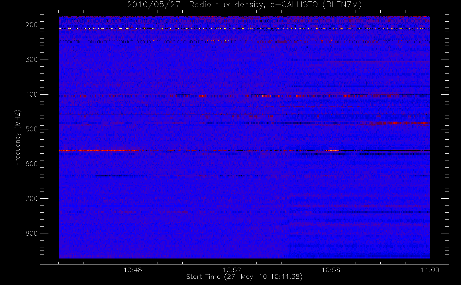Click the 800 frequency tick label
Screen dimensions: 461x285
pos(32,233)
